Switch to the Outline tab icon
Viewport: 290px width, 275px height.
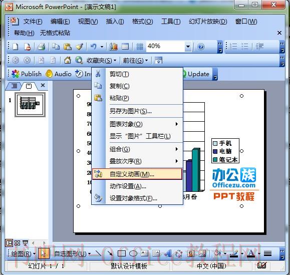14,86
